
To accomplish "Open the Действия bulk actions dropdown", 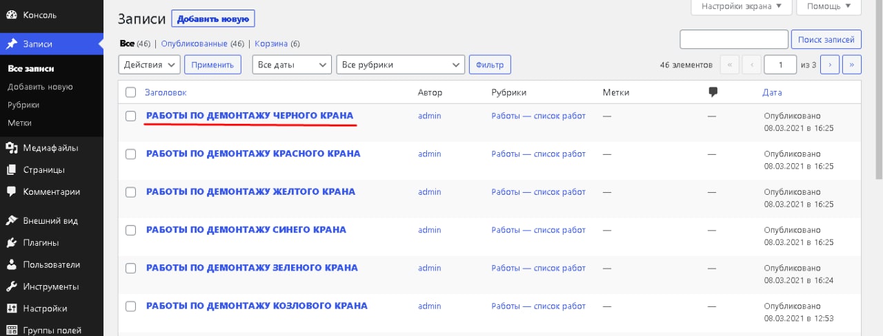I will 150,65.
